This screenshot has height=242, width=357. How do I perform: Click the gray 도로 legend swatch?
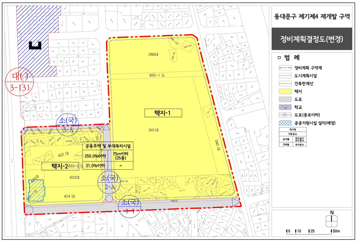pos(285,99)
